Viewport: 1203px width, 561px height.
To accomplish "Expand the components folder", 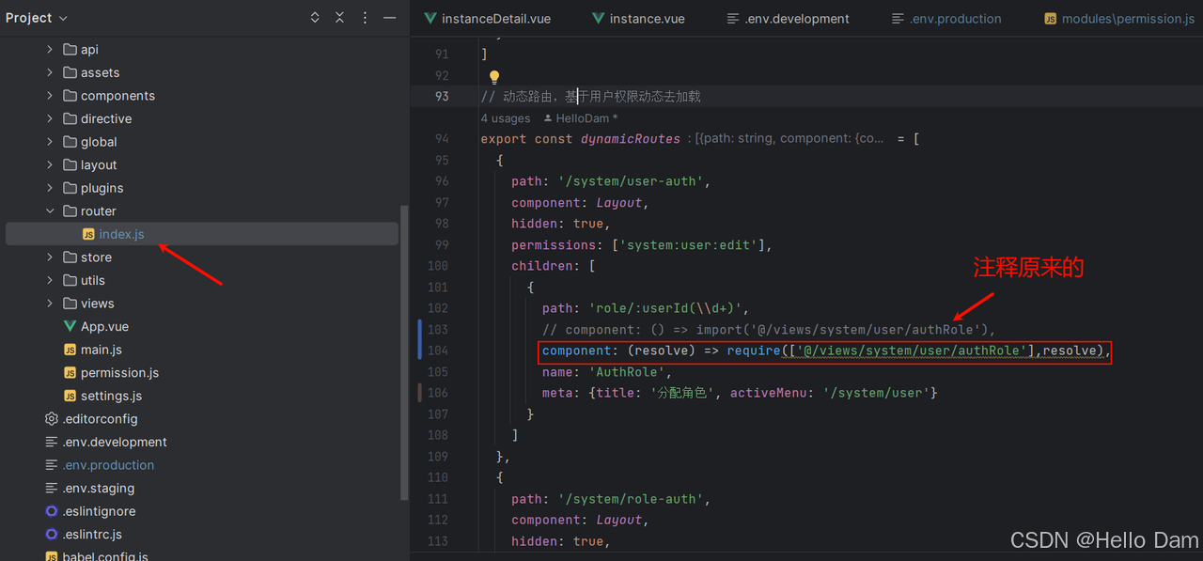I will tap(50, 96).
